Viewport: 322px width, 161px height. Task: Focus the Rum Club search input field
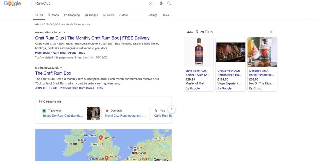click(x=90, y=3)
